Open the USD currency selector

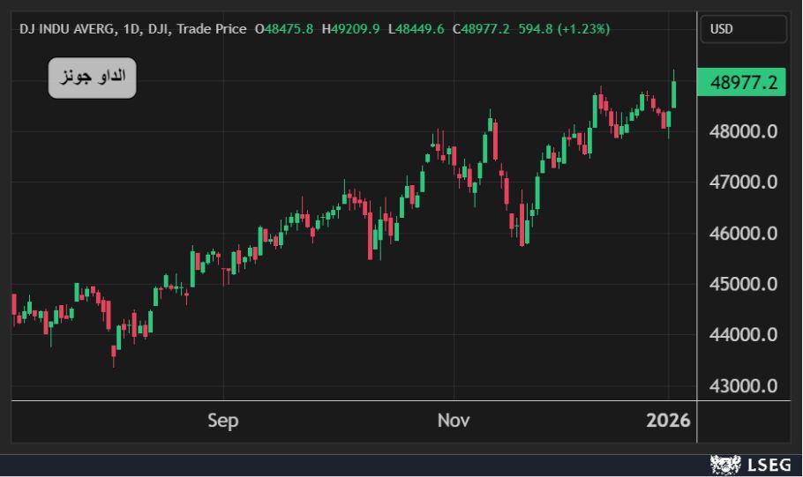(744, 29)
